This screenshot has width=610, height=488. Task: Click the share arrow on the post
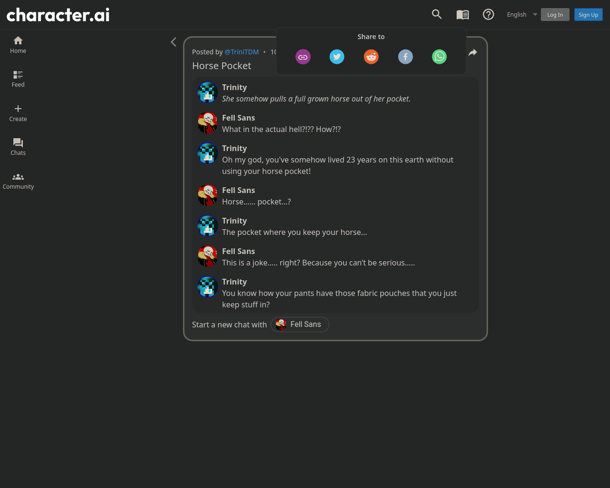click(x=473, y=52)
